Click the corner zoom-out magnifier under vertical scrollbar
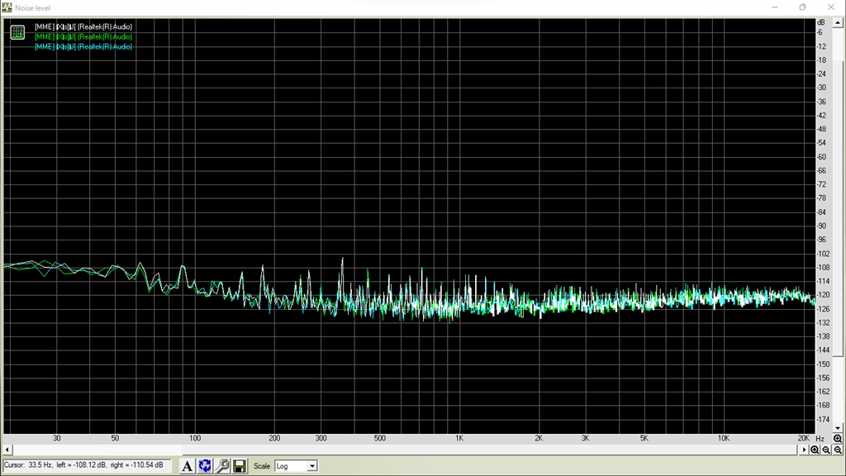 (x=838, y=450)
